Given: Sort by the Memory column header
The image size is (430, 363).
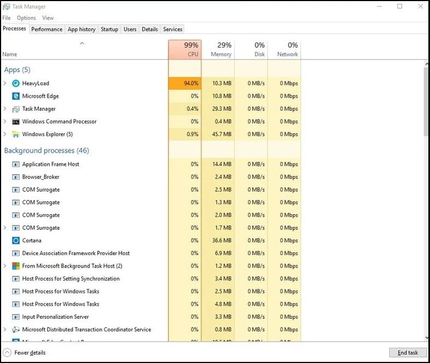Looking at the screenshot, I should (218, 50).
